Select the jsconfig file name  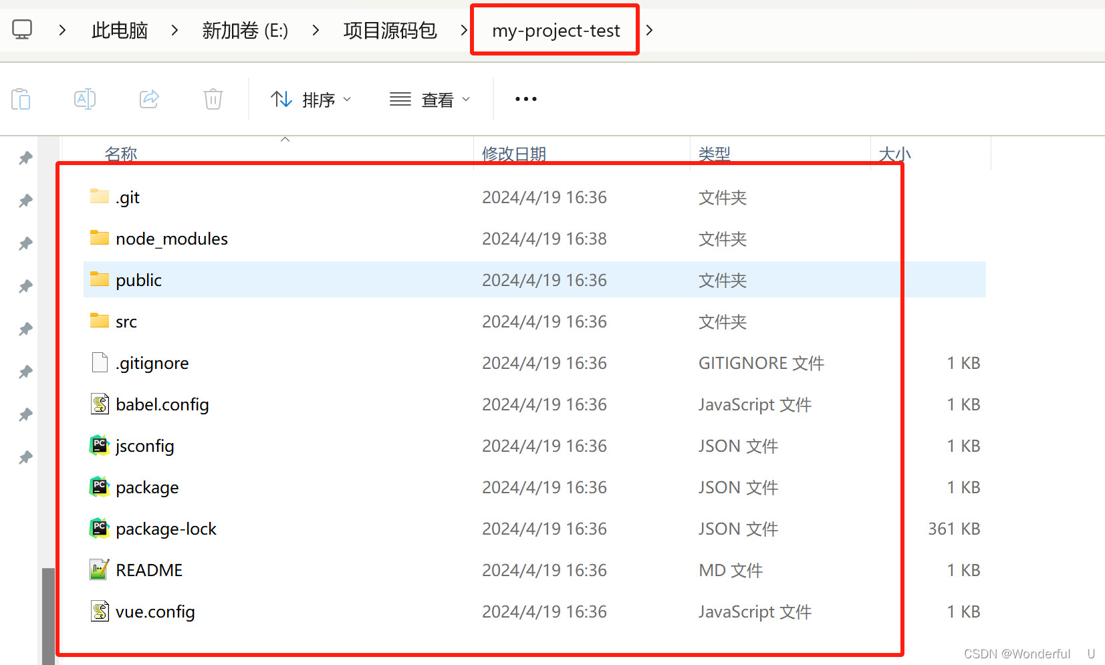(144, 446)
